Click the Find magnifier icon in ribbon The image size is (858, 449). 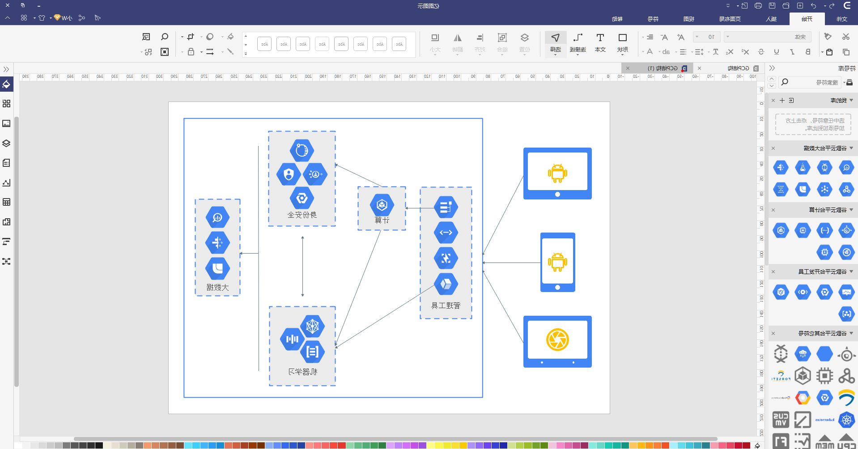click(165, 37)
